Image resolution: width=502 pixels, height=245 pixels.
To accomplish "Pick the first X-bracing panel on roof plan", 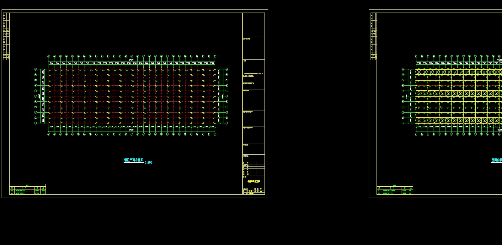I will (x=419, y=72).
